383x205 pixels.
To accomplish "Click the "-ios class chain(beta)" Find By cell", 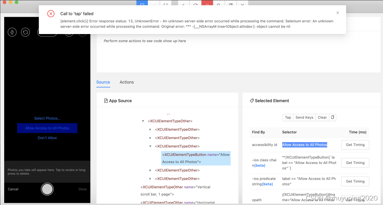I will (x=264, y=163).
